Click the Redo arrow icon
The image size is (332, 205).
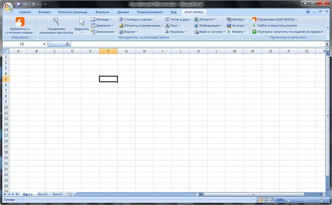coord(34,4)
